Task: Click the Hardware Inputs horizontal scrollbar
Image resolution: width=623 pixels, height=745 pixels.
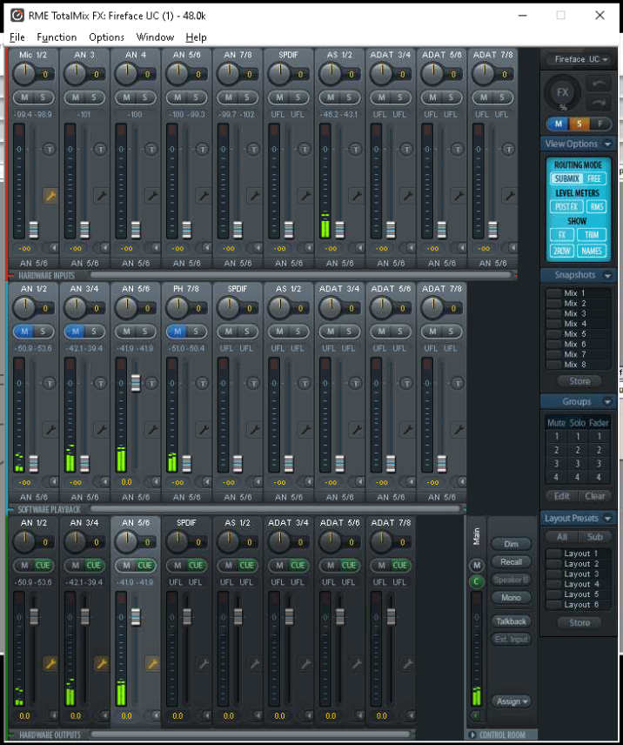Action: (x=300, y=275)
